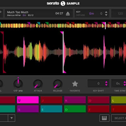
Task: Increase KEY SHIFT with the magenta up arrow
Action: tap(106, 82)
